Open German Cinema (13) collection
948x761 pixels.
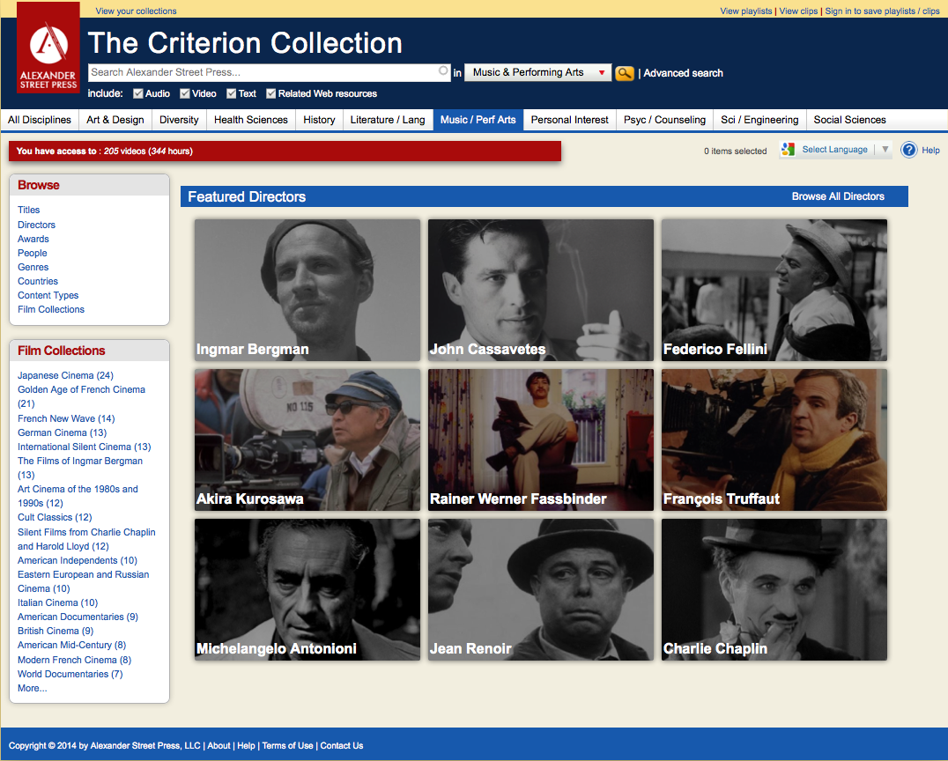coord(62,432)
